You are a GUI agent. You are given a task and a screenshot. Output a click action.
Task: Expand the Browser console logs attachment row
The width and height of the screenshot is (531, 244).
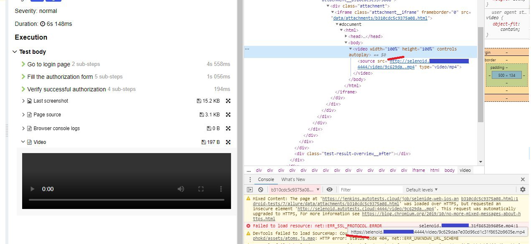(x=23, y=128)
